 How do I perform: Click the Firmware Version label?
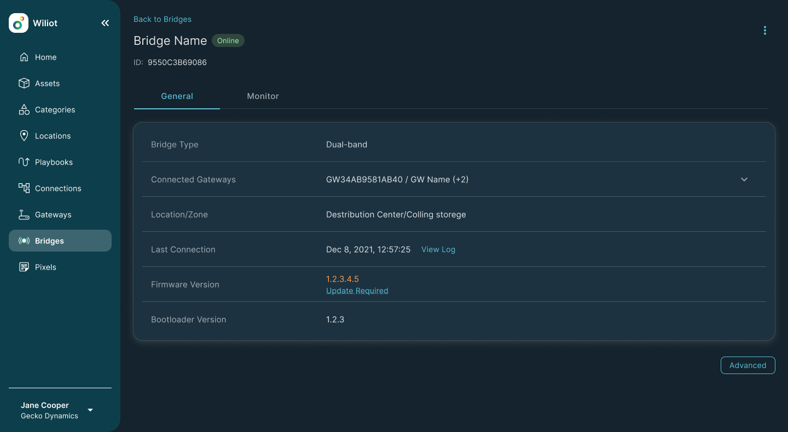[x=185, y=284]
